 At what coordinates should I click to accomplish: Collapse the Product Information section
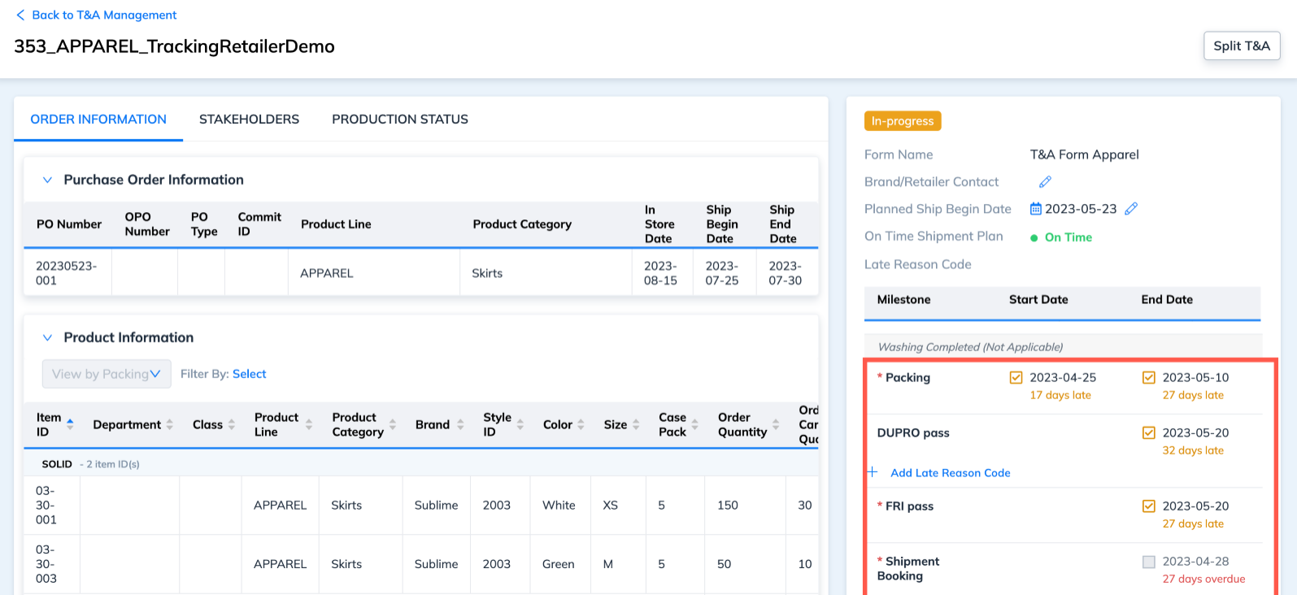click(47, 337)
